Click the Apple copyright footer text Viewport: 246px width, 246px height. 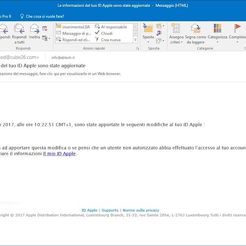[123, 215]
